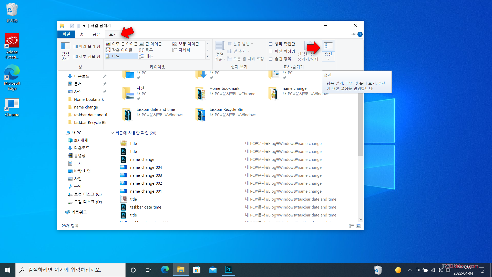Select Local Disk (C:) in navigation tree

pos(87,194)
